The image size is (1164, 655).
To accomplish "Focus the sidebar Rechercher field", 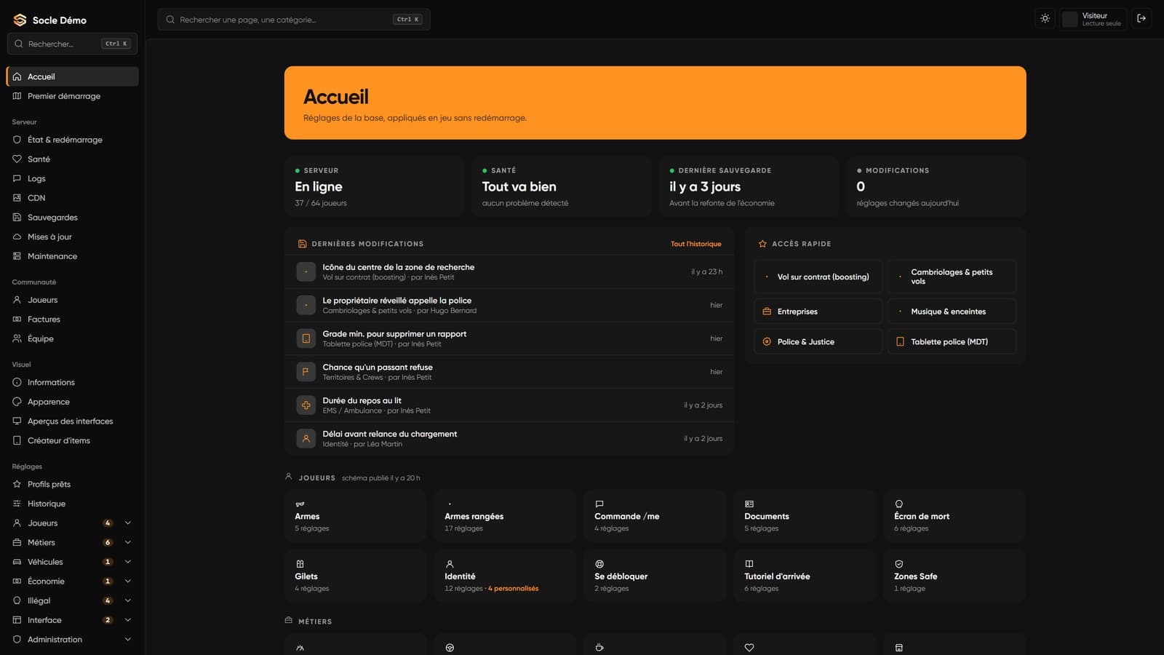I will coord(72,44).
